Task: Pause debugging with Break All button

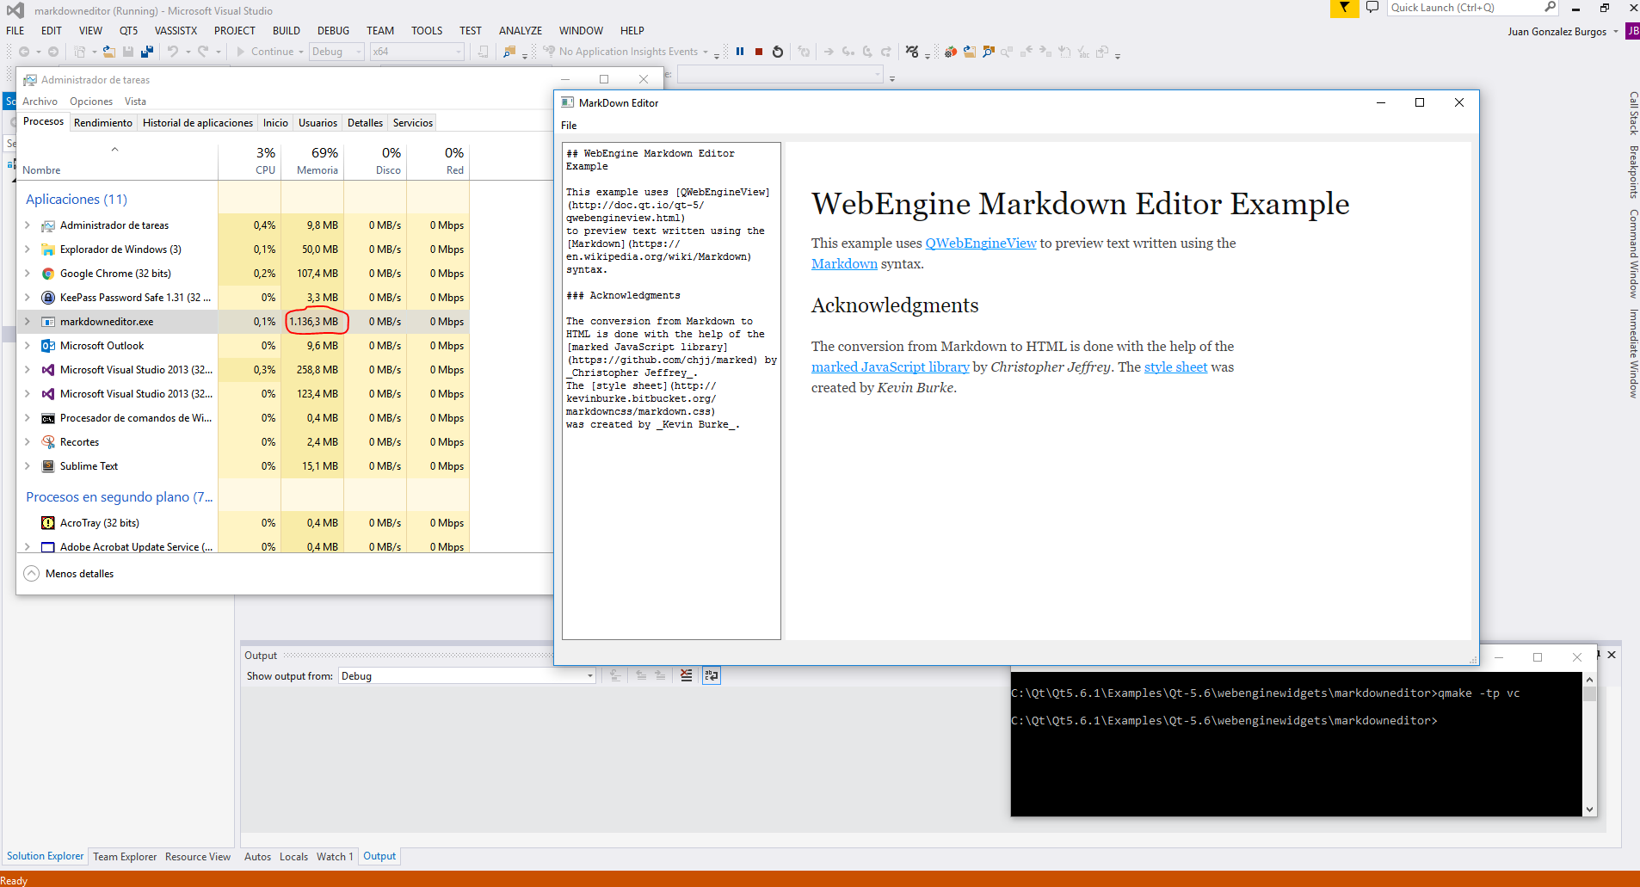Action: (x=740, y=52)
